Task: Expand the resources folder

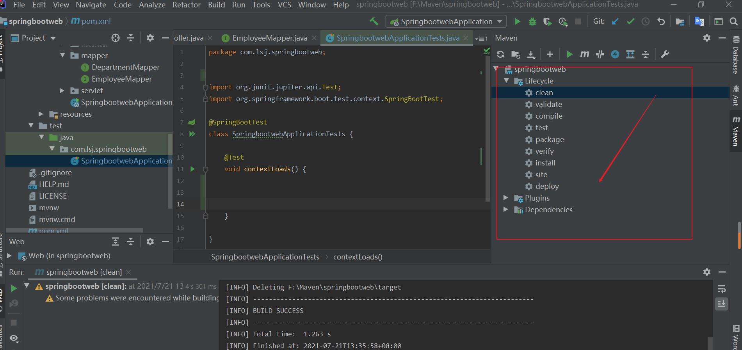Action: pyautogui.click(x=41, y=114)
